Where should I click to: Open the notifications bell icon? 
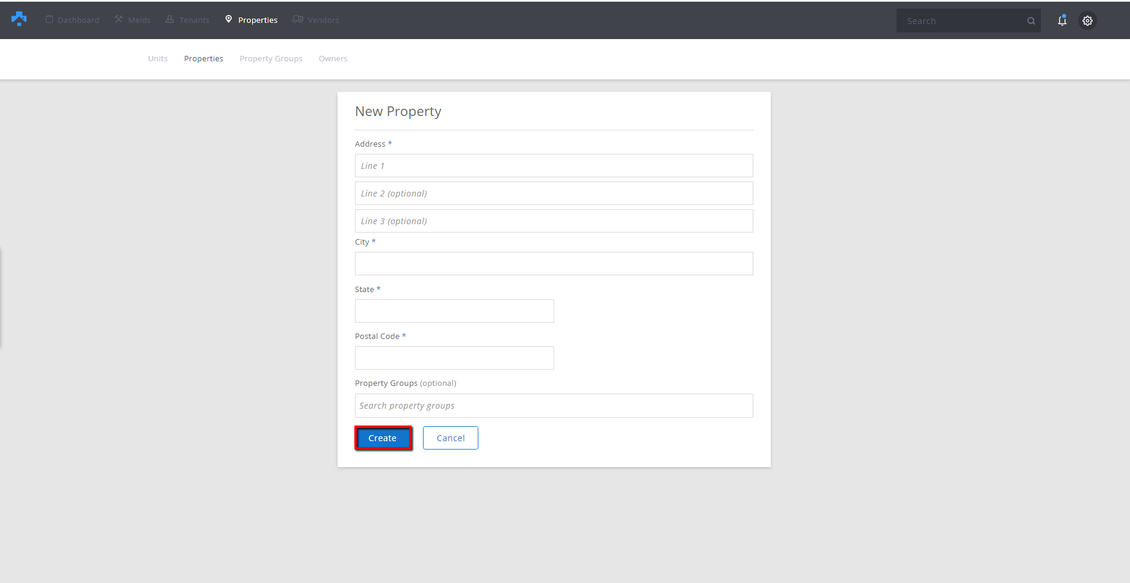1062,20
